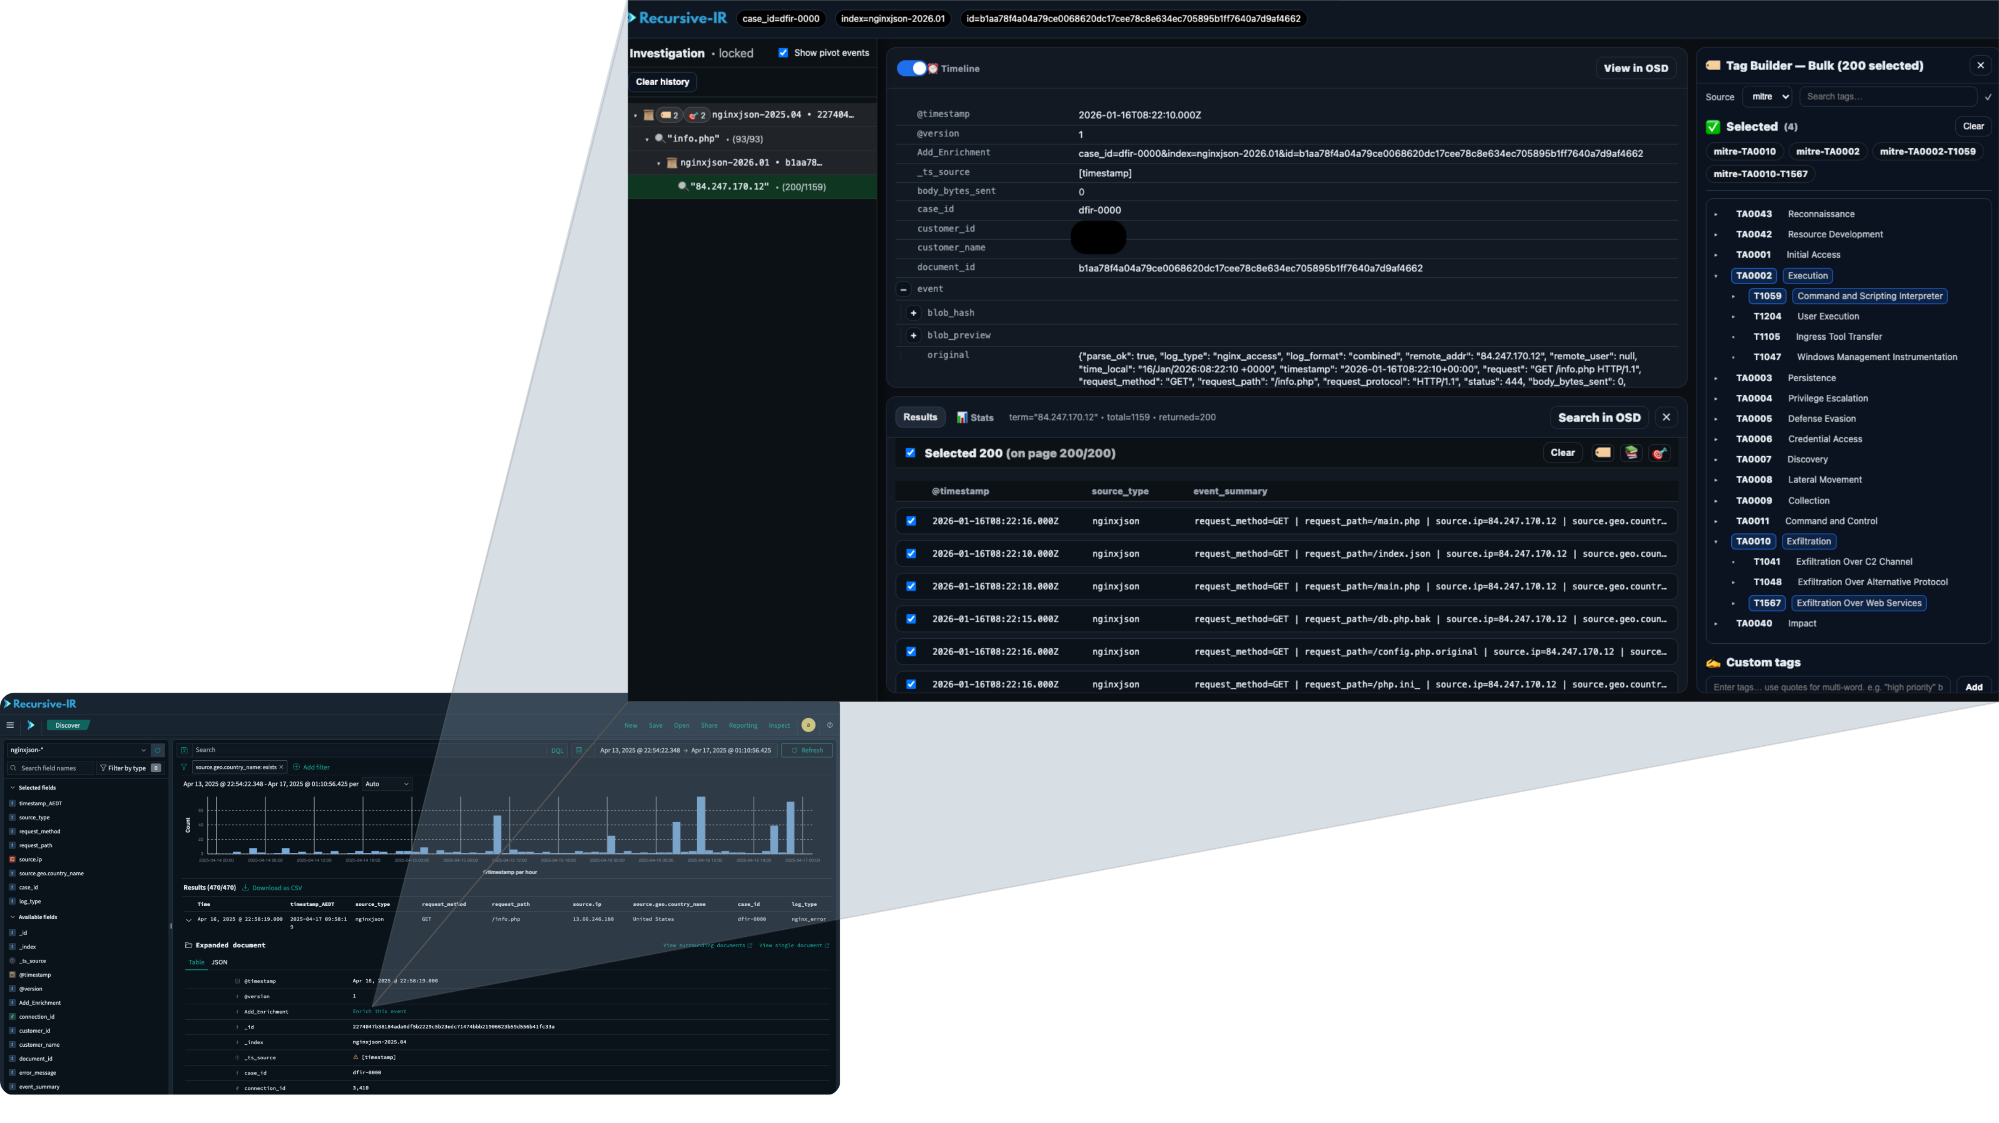Click the arrow home logo beside Discover

click(31, 725)
